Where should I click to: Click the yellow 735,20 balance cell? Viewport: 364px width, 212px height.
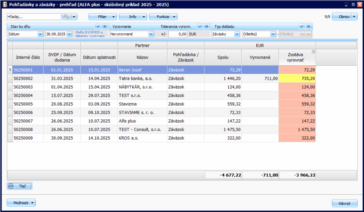[297, 78]
